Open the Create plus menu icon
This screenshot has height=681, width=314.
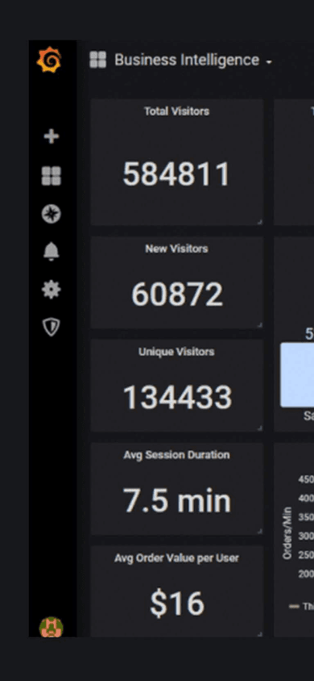point(51,137)
